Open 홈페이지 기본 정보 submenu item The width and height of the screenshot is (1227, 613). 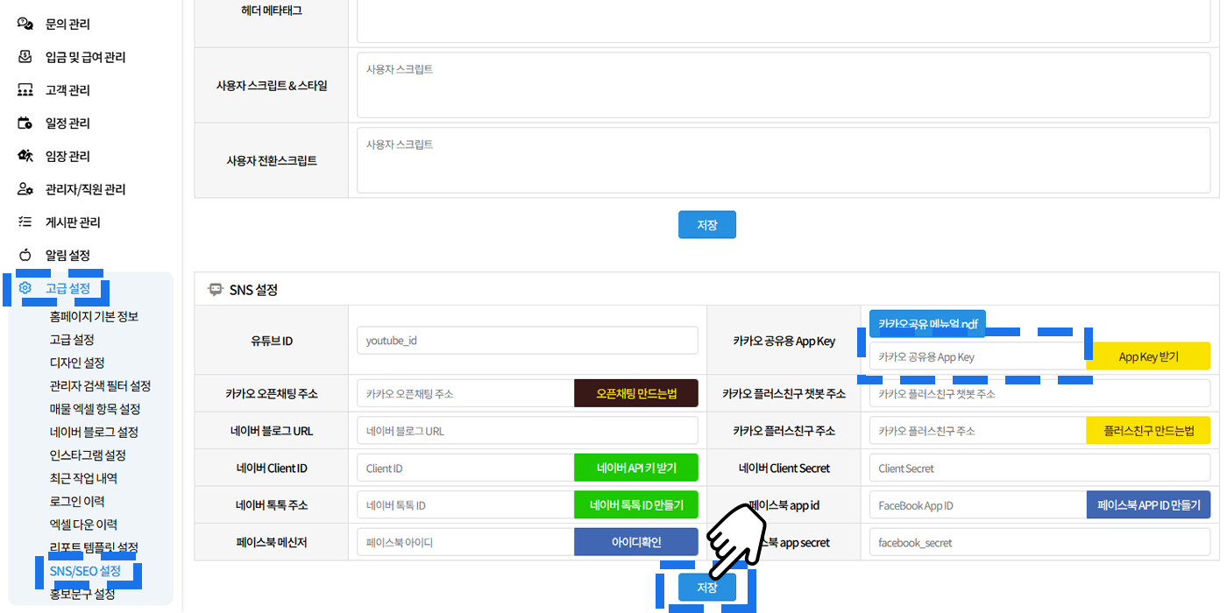(94, 316)
